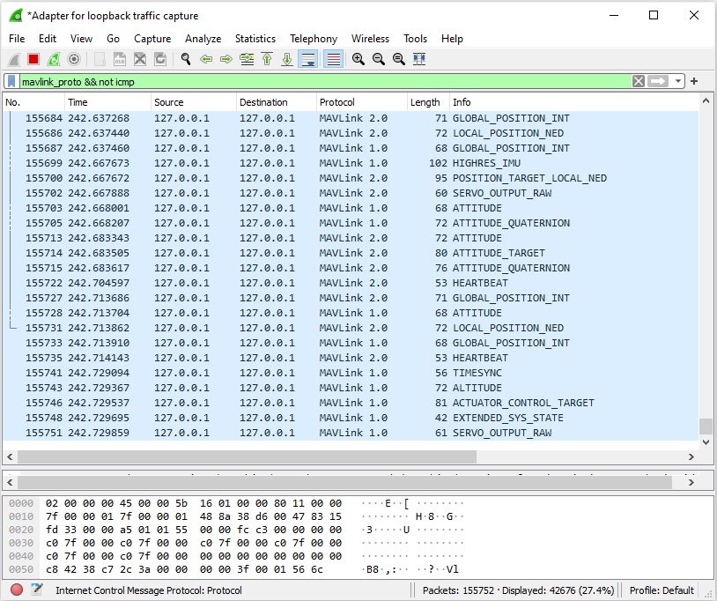Sort by Source column header

[194, 102]
